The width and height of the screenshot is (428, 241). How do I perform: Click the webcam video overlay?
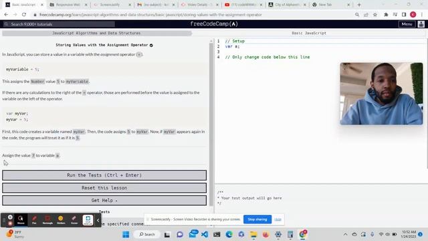coord(381,94)
